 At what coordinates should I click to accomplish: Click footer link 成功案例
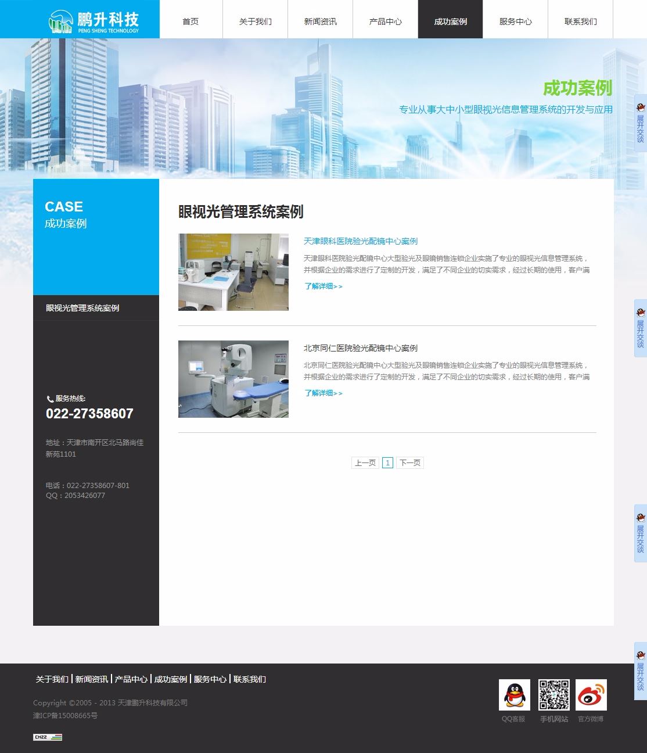(x=171, y=679)
